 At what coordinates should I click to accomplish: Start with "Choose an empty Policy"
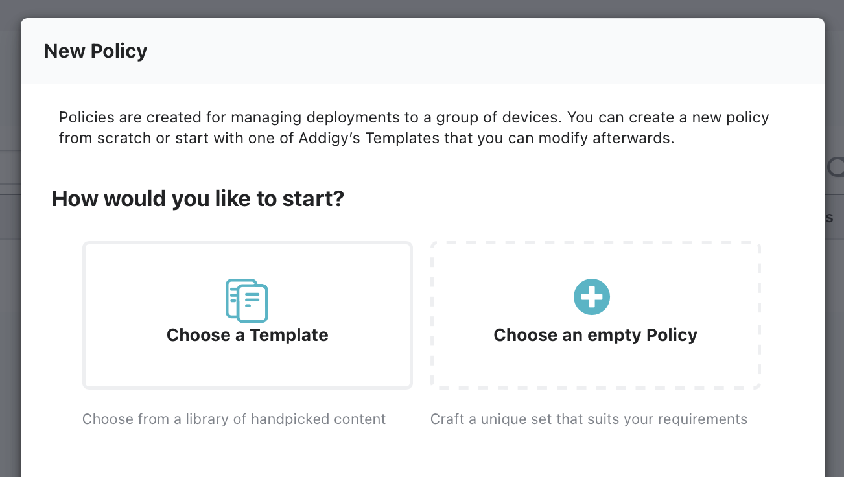pos(595,316)
